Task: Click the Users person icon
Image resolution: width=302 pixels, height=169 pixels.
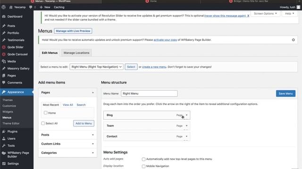Action: [x=4, y=138]
